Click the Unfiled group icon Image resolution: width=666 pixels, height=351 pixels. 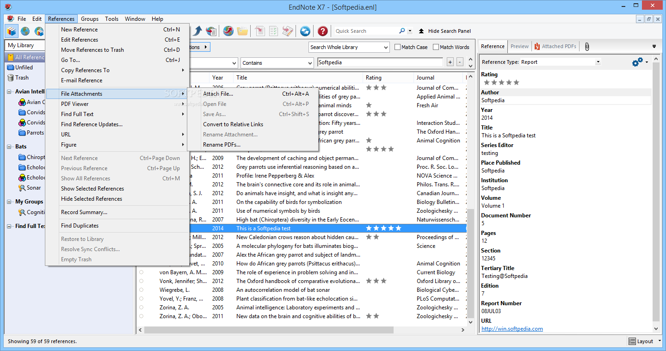tap(11, 68)
